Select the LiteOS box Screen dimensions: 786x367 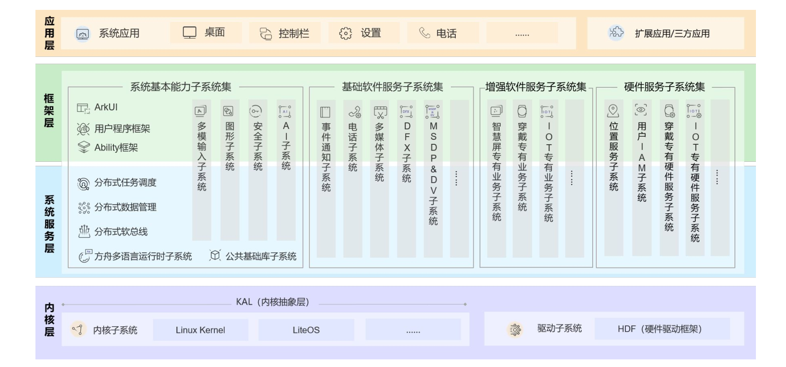pyautogui.click(x=306, y=330)
